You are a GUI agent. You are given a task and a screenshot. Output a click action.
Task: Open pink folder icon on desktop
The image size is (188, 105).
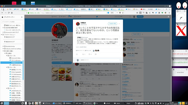(14, 3)
